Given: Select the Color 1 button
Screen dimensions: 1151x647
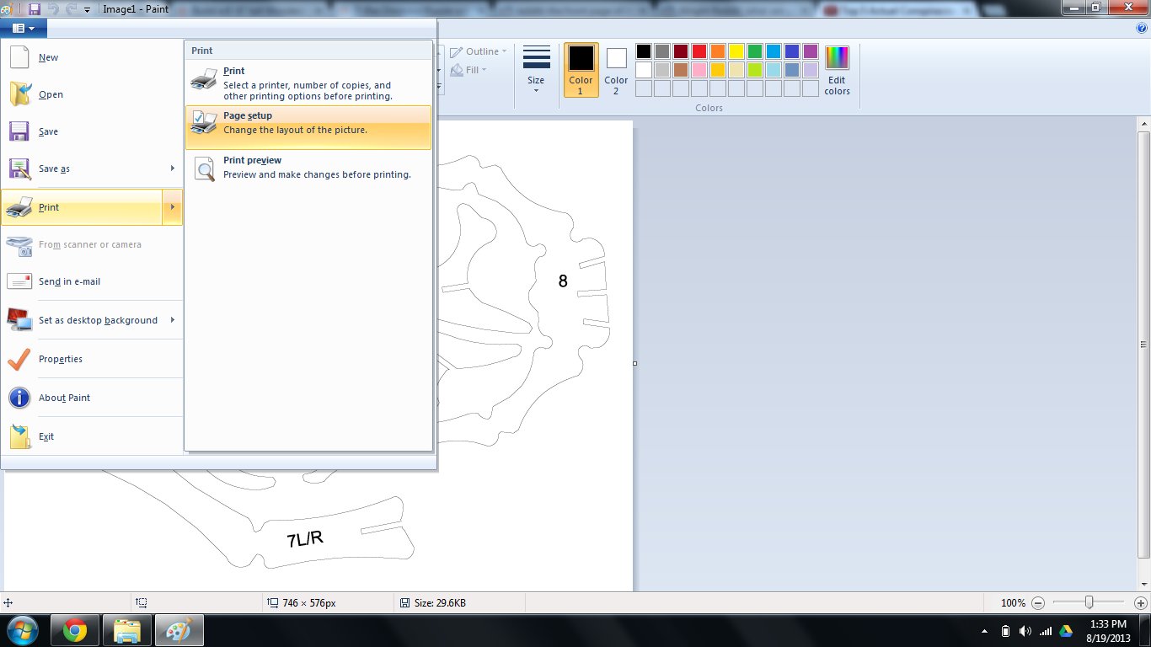Looking at the screenshot, I should [x=581, y=70].
